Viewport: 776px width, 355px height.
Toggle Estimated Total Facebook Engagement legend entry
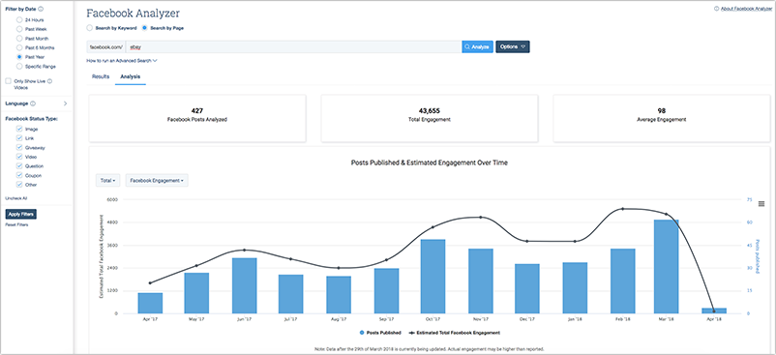tap(454, 333)
